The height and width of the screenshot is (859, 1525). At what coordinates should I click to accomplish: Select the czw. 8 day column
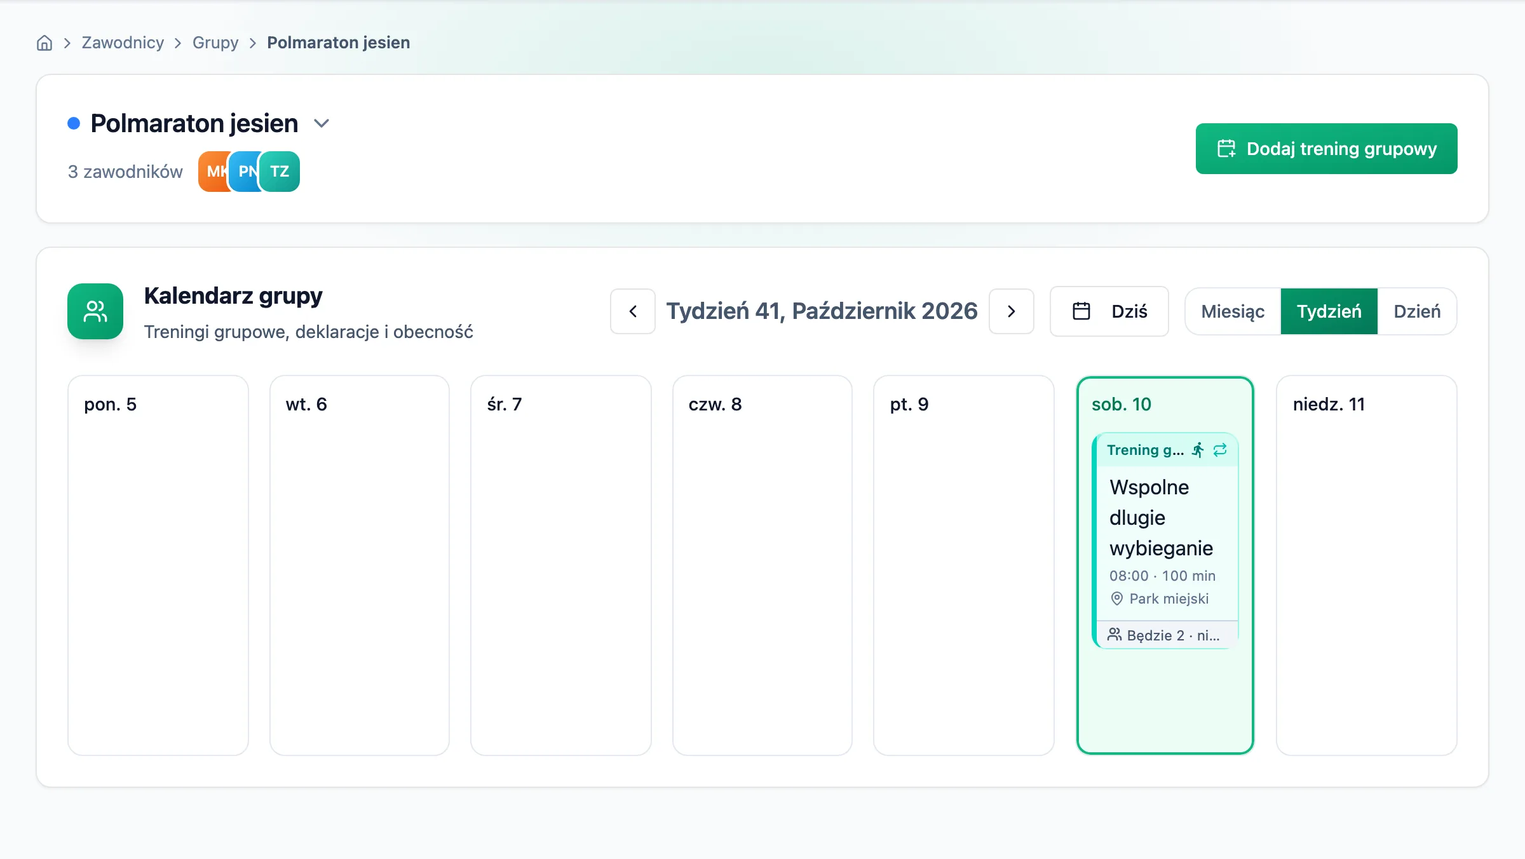[x=762, y=565]
